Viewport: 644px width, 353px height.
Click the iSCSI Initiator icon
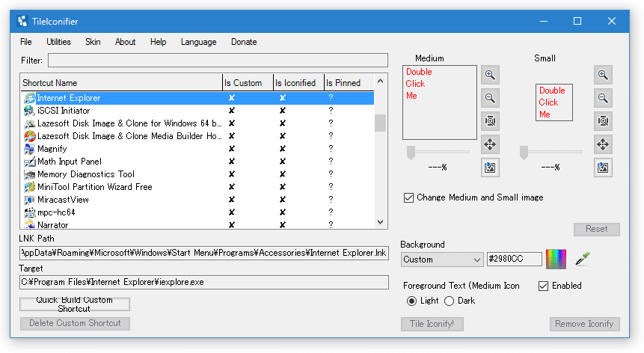coord(30,111)
